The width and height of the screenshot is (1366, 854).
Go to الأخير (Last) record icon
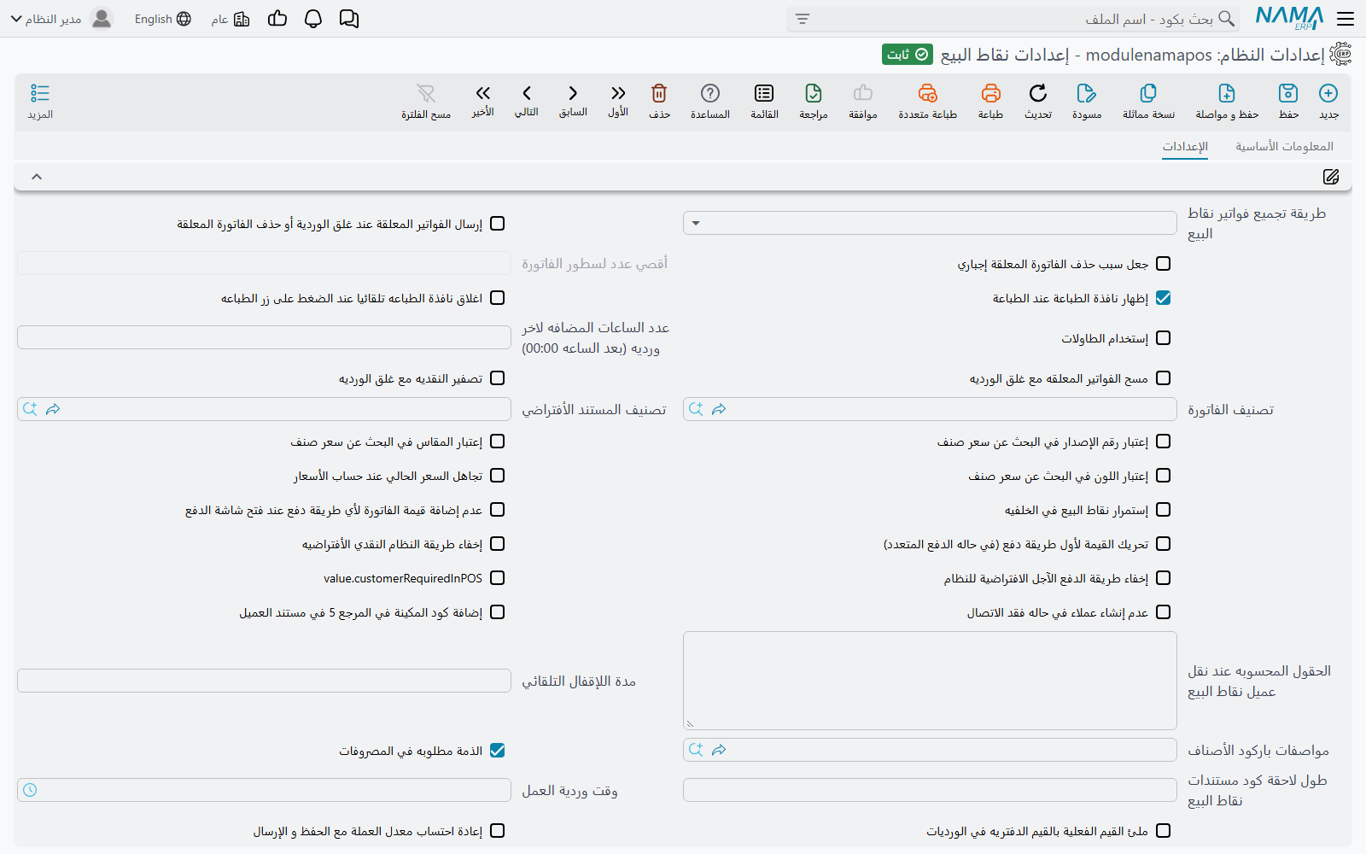[483, 93]
